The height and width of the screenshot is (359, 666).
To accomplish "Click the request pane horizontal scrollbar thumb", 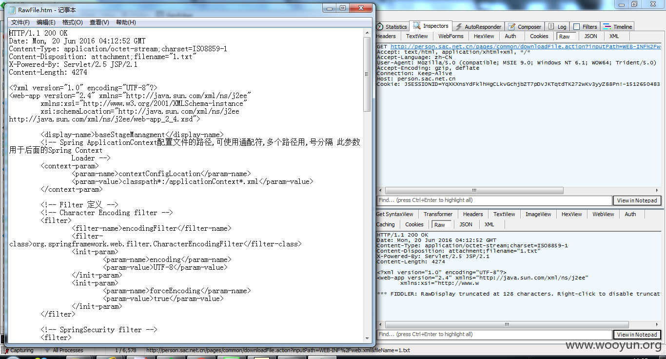I will click(x=474, y=191).
